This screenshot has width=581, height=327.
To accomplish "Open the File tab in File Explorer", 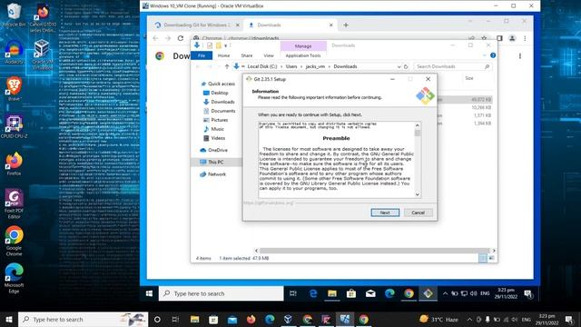I will pyautogui.click(x=202, y=55).
